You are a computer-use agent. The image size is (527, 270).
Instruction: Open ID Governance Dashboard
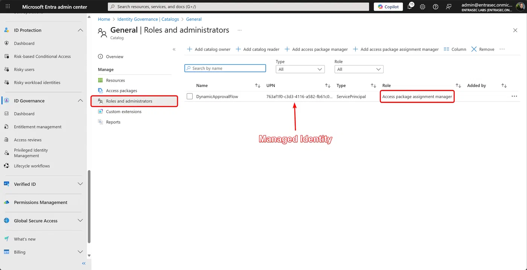(24, 114)
